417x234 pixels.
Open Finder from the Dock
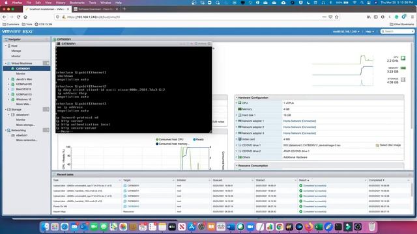point(45,227)
